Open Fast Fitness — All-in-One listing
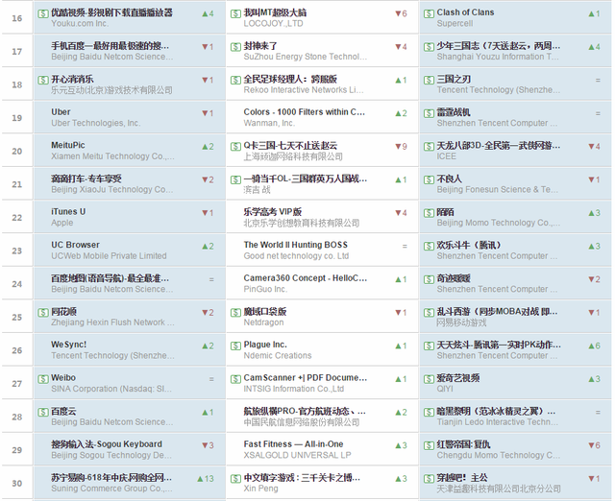 tap(293, 444)
